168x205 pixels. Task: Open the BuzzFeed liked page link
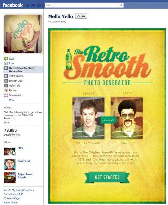24,161
